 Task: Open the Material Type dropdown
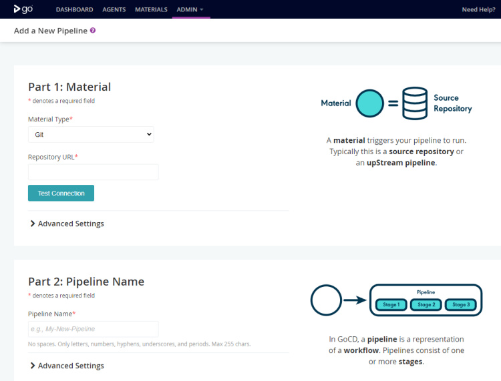91,134
